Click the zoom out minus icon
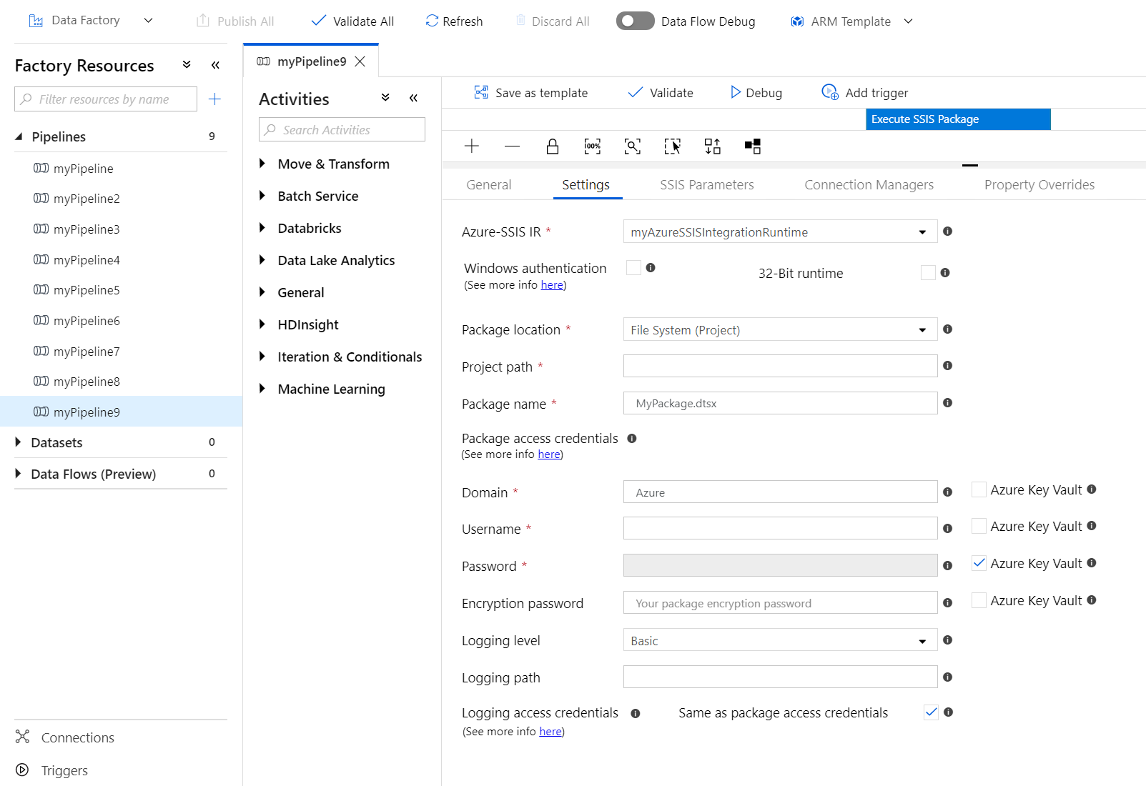1146x786 pixels. click(x=512, y=146)
